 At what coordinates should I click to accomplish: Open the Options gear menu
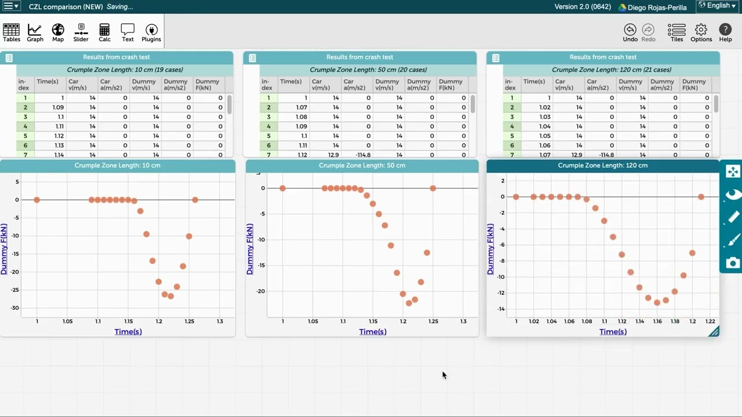tap(701, 32)
